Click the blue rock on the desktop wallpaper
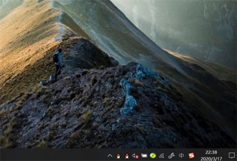Image resolution: width=237 pixels, height=161 pixels. coord(128,97)
